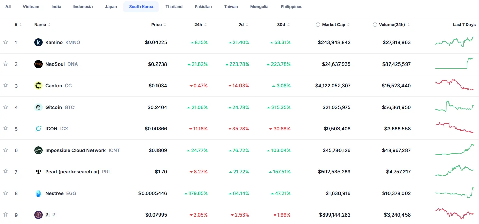Image resolution: width=479 pixels, height=224 pixels.
Task: Switch to the Pakistan tab
Action: tap(203, 7)
